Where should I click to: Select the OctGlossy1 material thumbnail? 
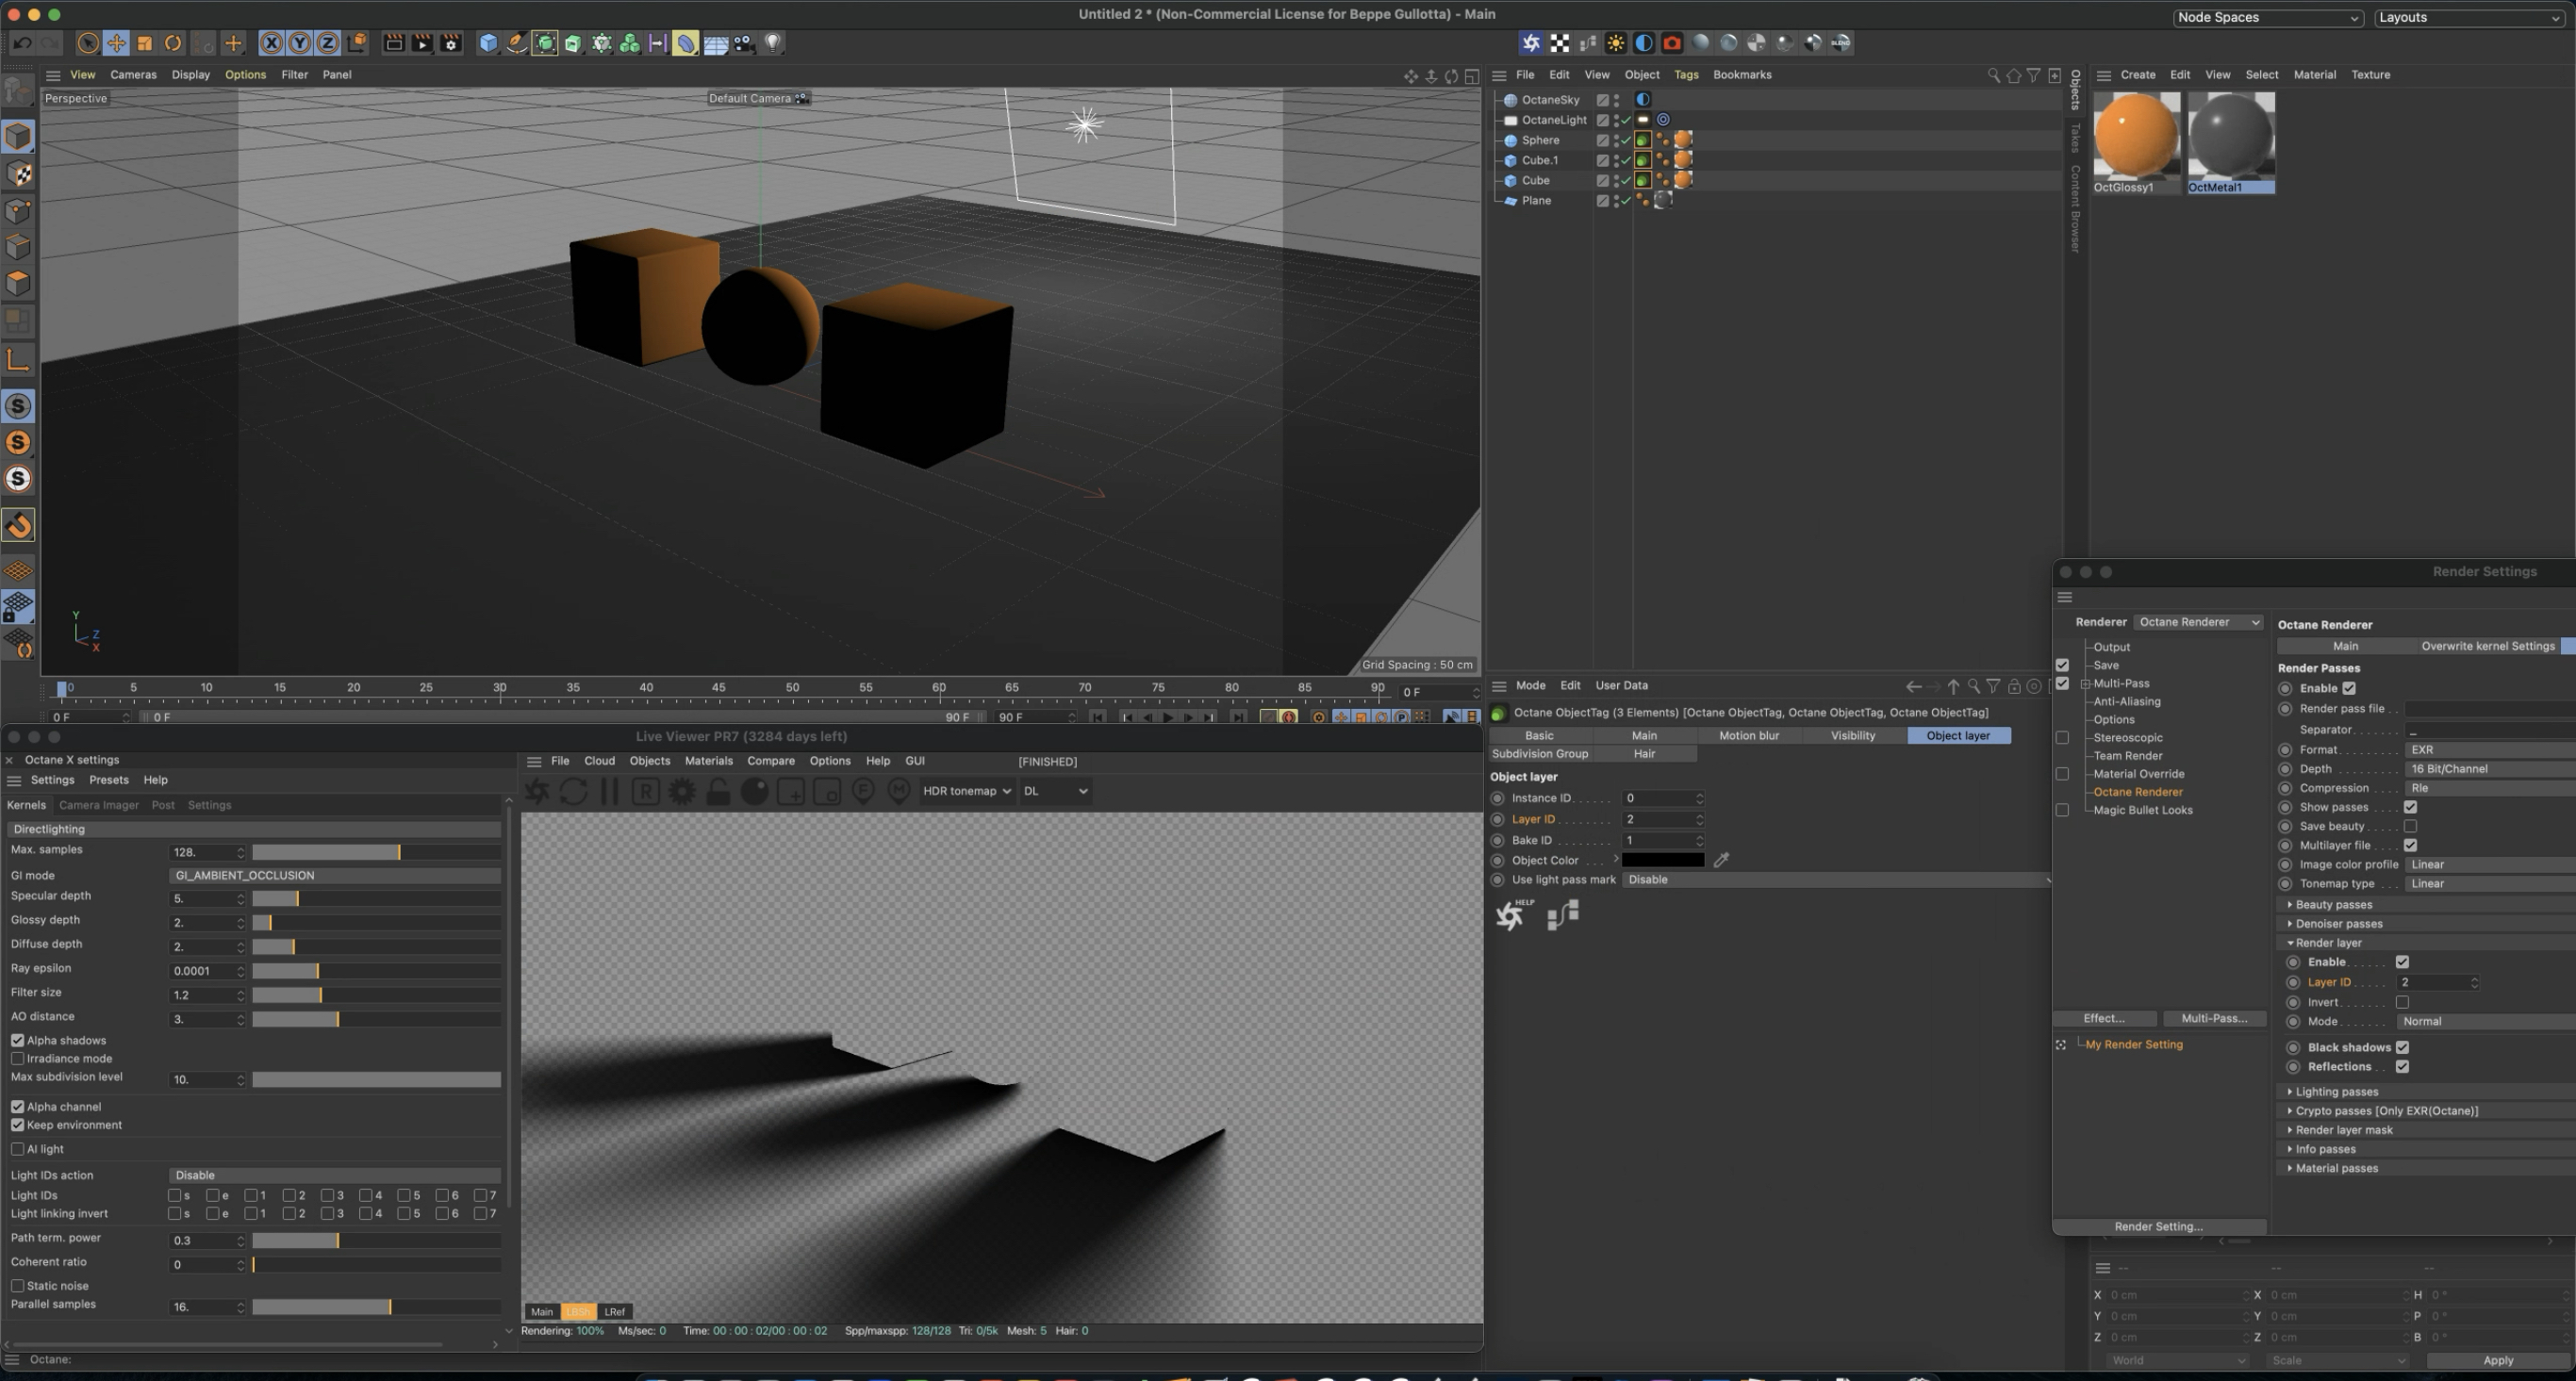[2136, 136]
